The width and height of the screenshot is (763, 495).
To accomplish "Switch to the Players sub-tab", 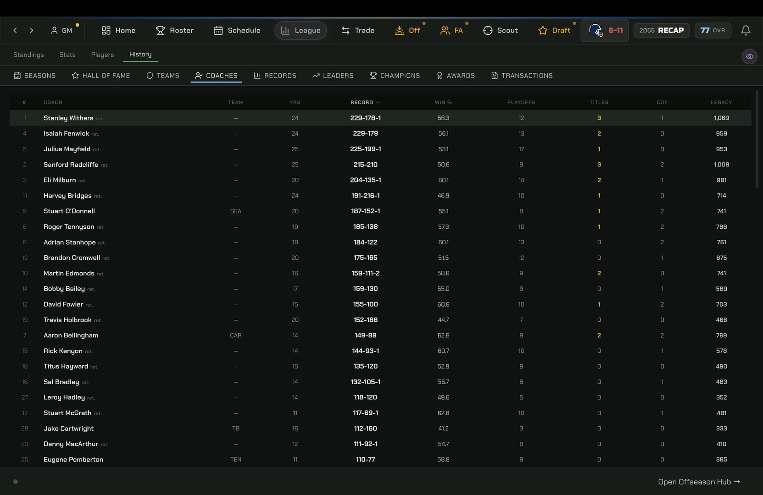I will coord(102,55).
